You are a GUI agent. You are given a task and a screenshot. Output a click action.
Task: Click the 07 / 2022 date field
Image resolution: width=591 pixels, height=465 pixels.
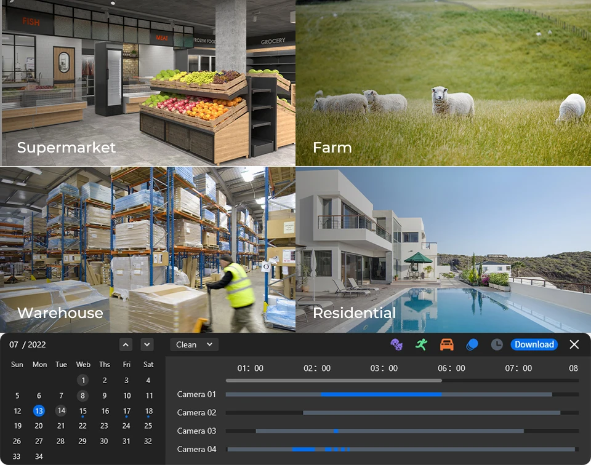(28, 344)
